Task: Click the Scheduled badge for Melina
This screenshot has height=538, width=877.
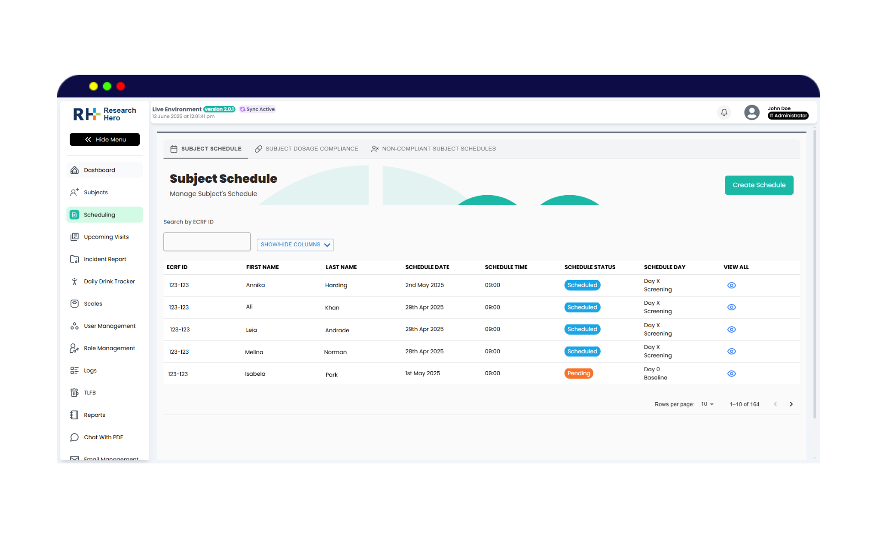Action: [x=582, y=352]
